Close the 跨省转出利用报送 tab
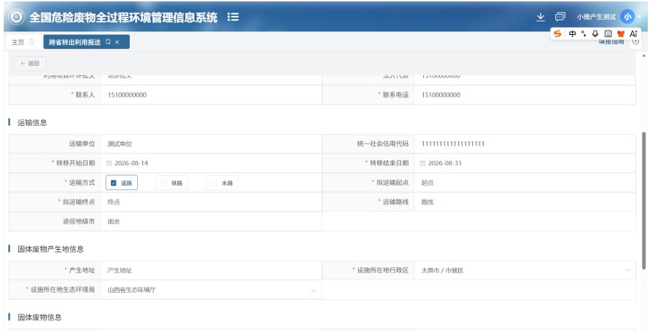 (117, 41)
